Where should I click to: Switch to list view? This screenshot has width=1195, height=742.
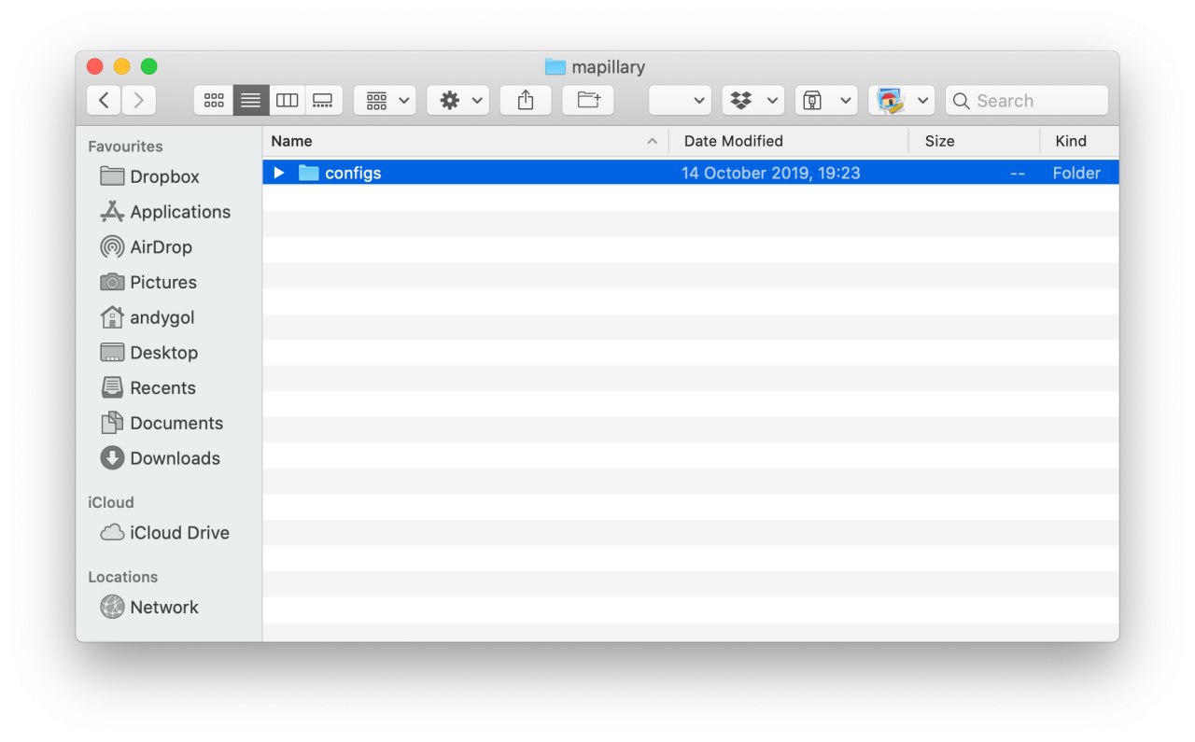[x=250, y=101]
